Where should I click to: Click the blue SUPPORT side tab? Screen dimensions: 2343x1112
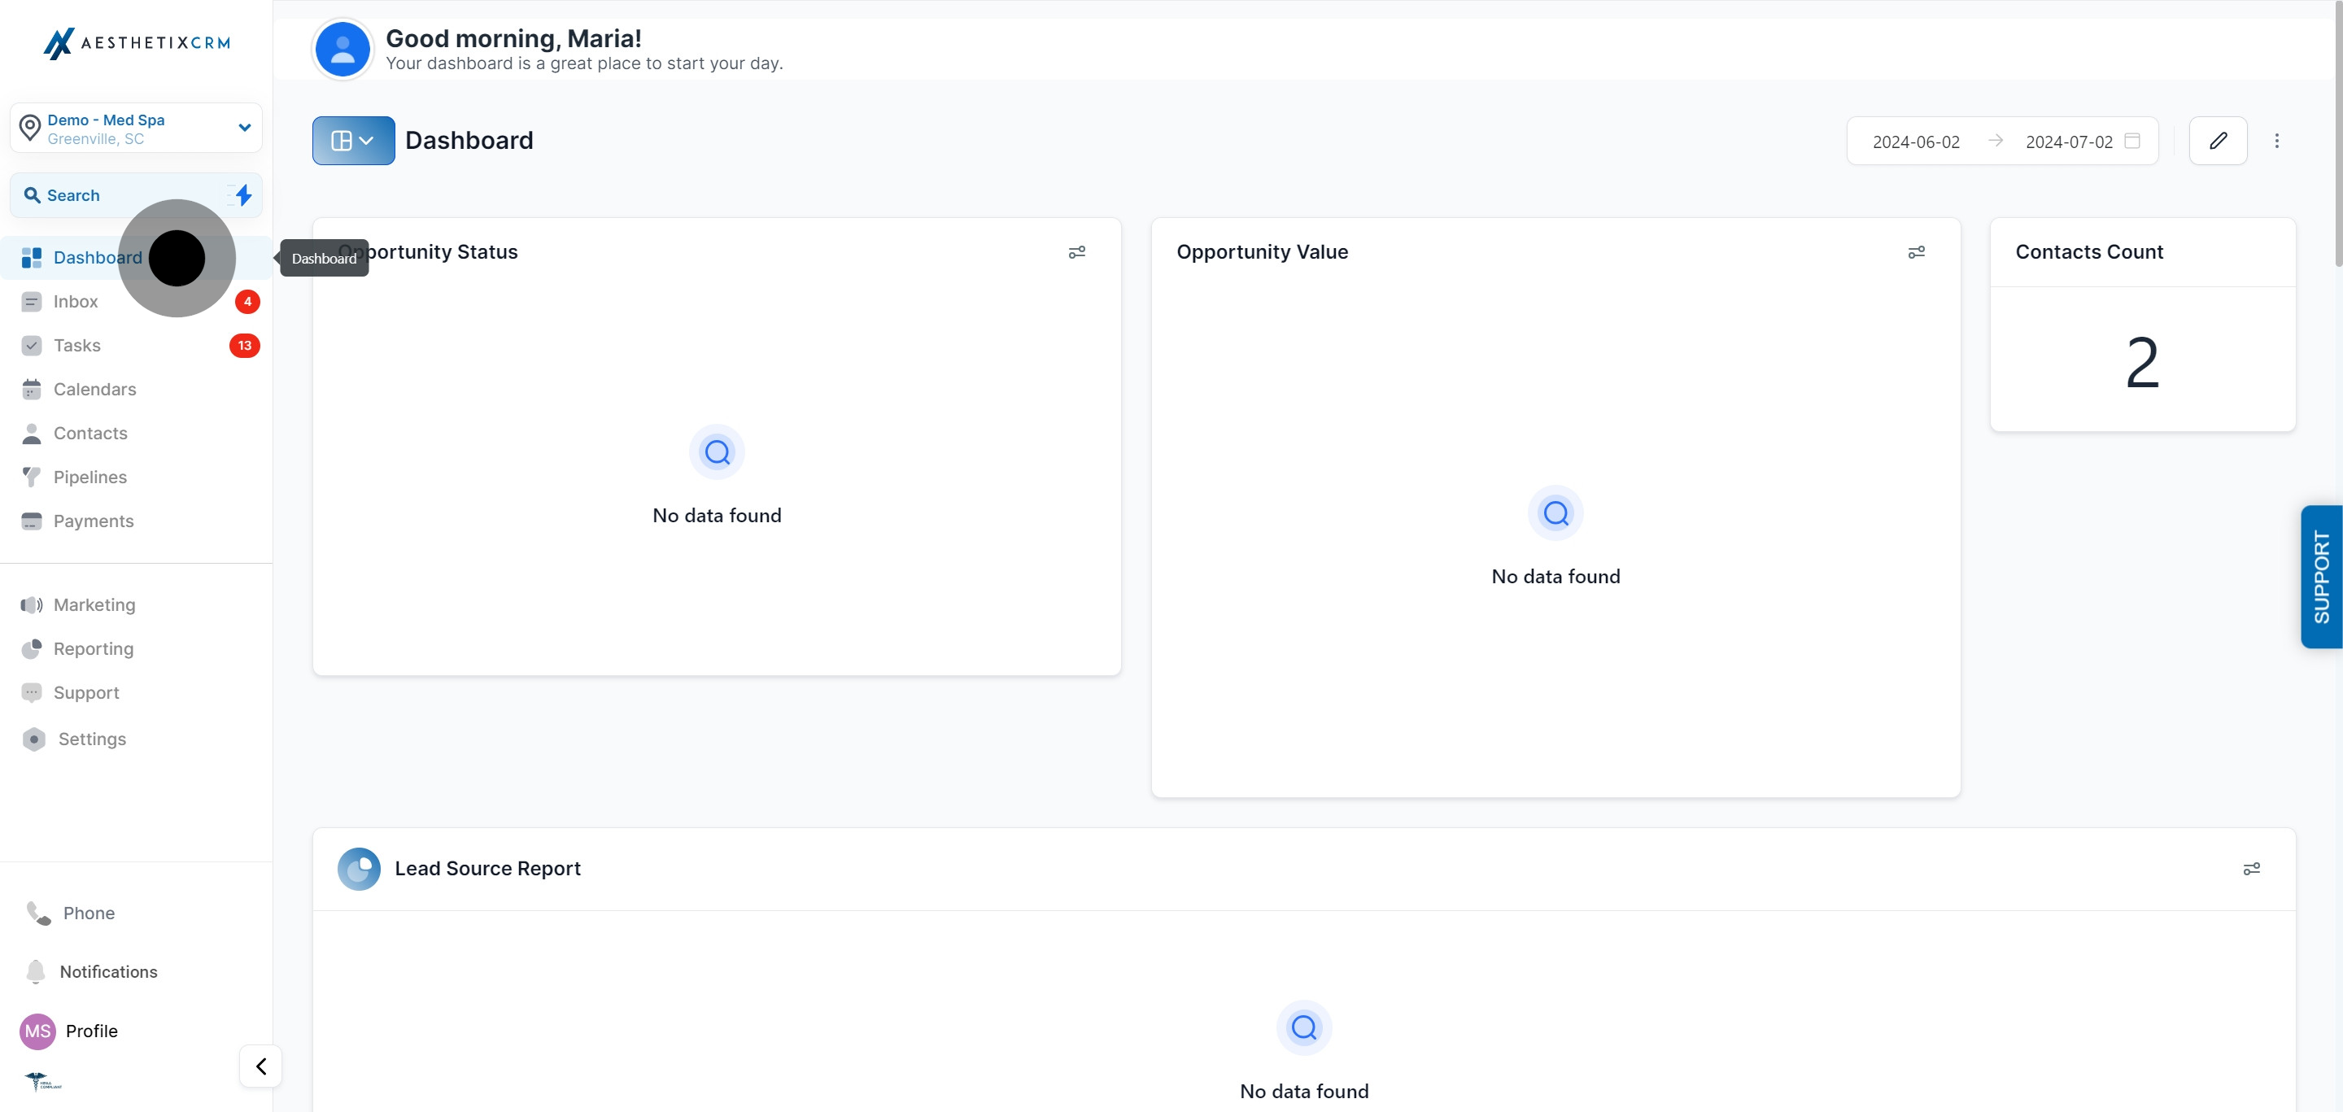(x=2321, y=577)
